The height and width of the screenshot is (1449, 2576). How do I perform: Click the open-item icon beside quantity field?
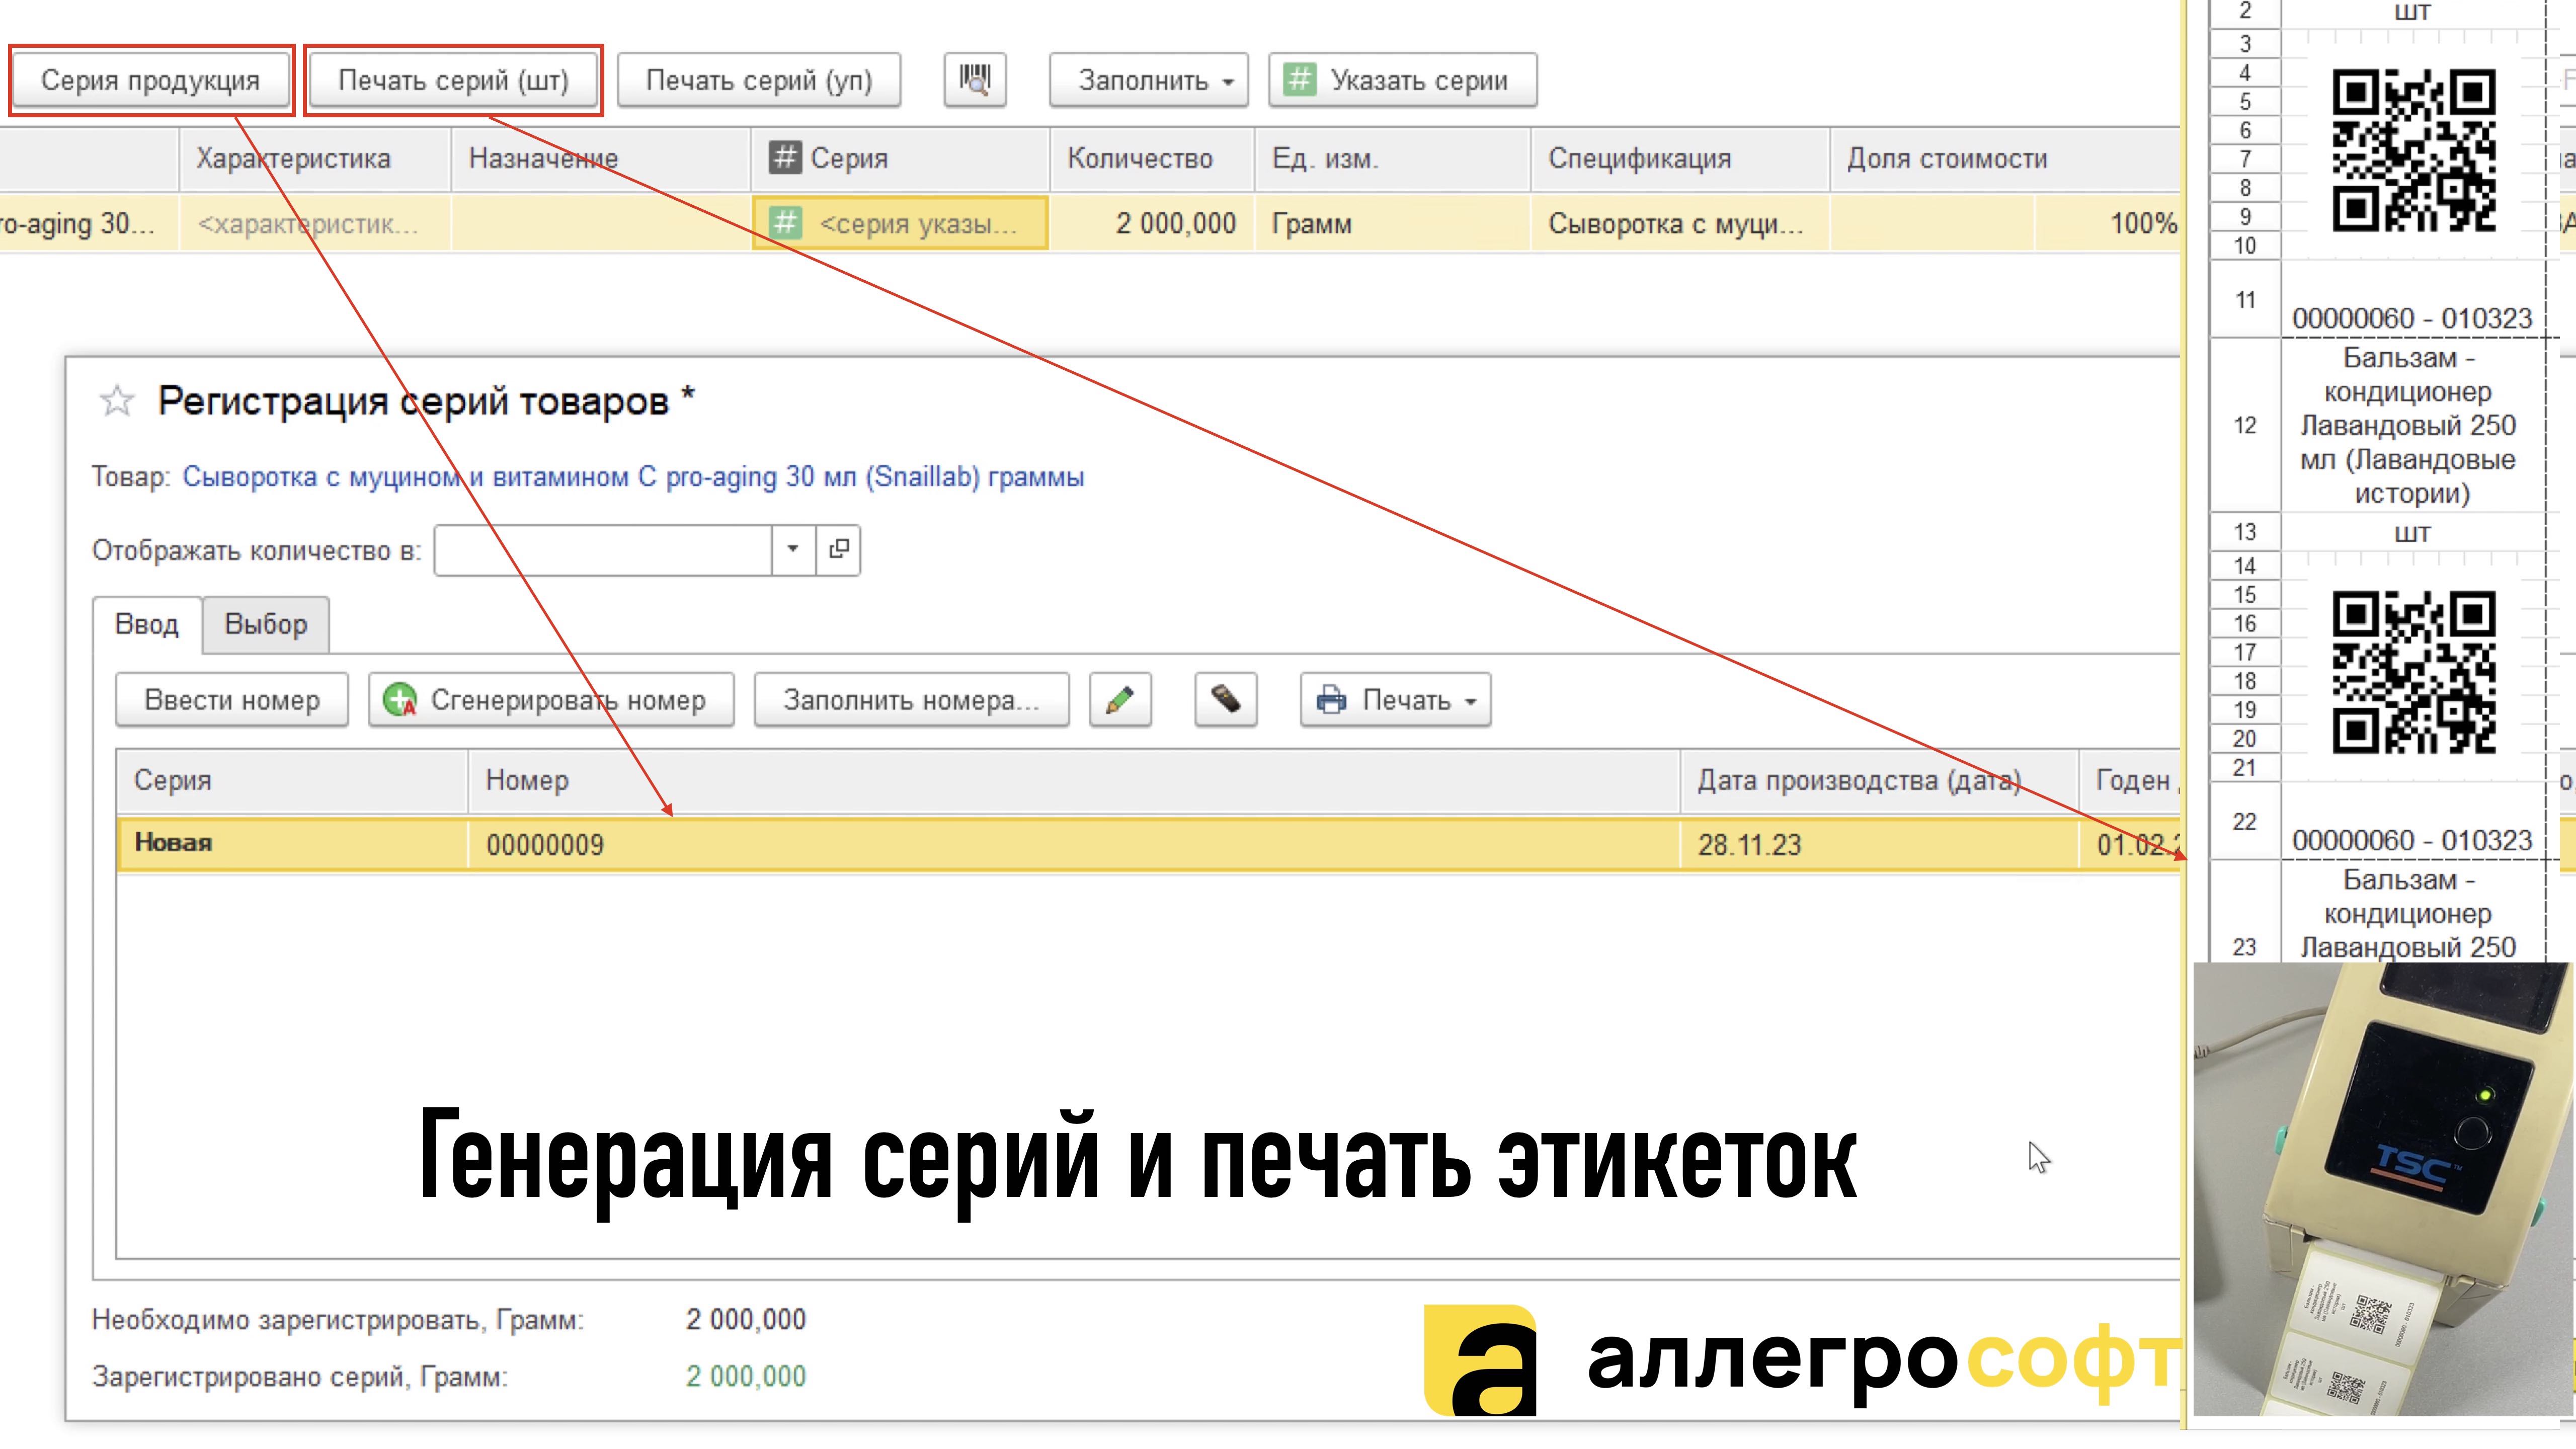838,549
